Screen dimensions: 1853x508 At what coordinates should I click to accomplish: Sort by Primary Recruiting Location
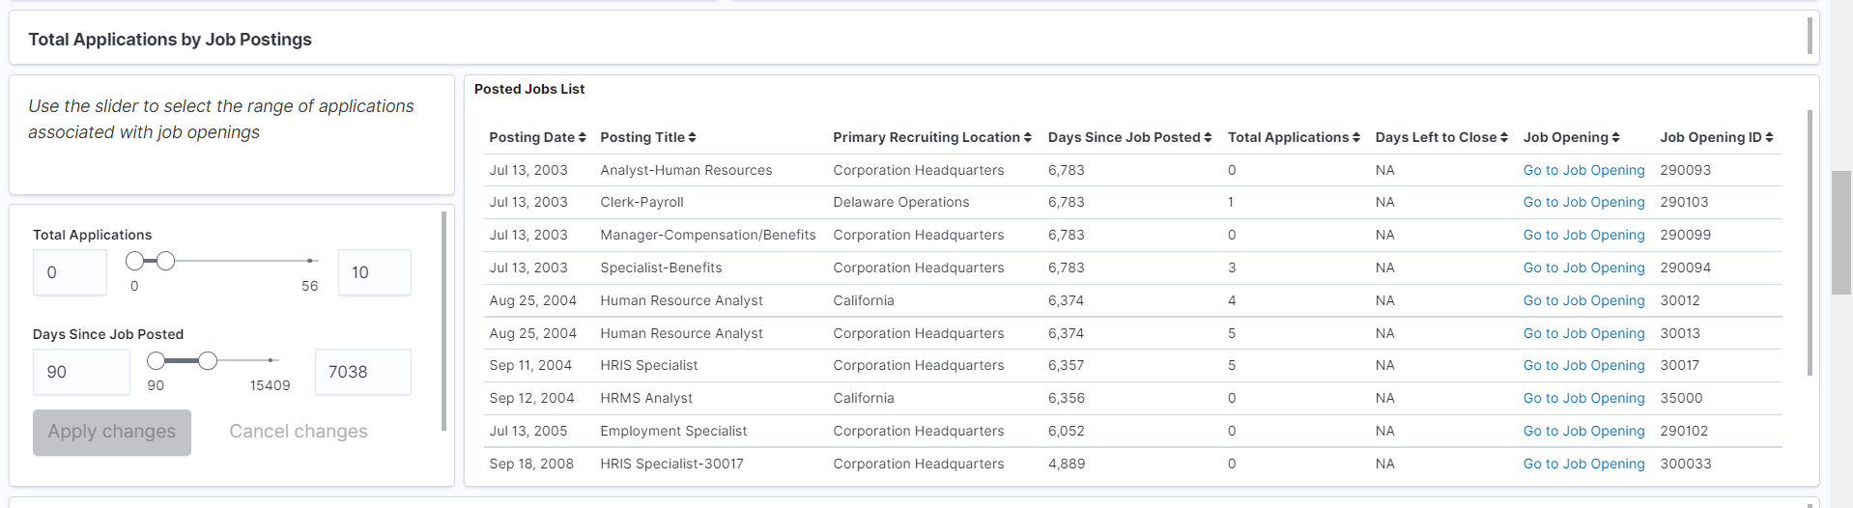pyautogui.click(x=1027, y=138)
